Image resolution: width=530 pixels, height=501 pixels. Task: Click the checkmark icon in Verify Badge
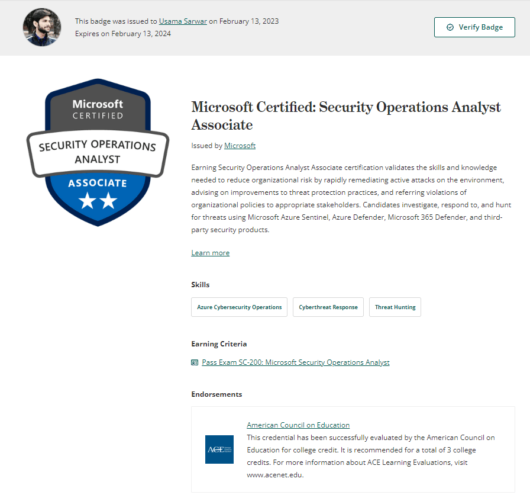450,27
